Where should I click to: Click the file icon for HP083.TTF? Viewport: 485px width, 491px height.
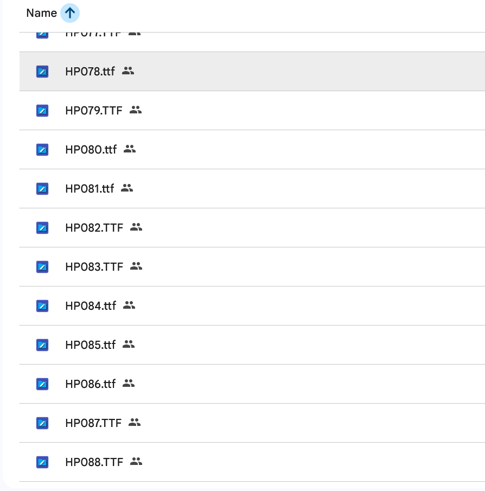coord(42,266)
